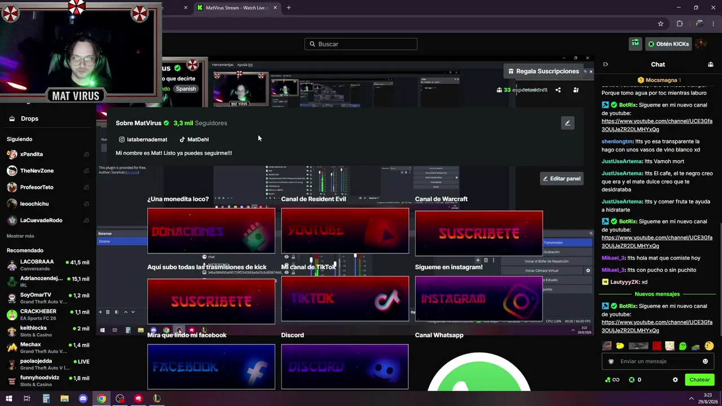
Task: Click the YOUTUBE panel banner
Action: 345,231
